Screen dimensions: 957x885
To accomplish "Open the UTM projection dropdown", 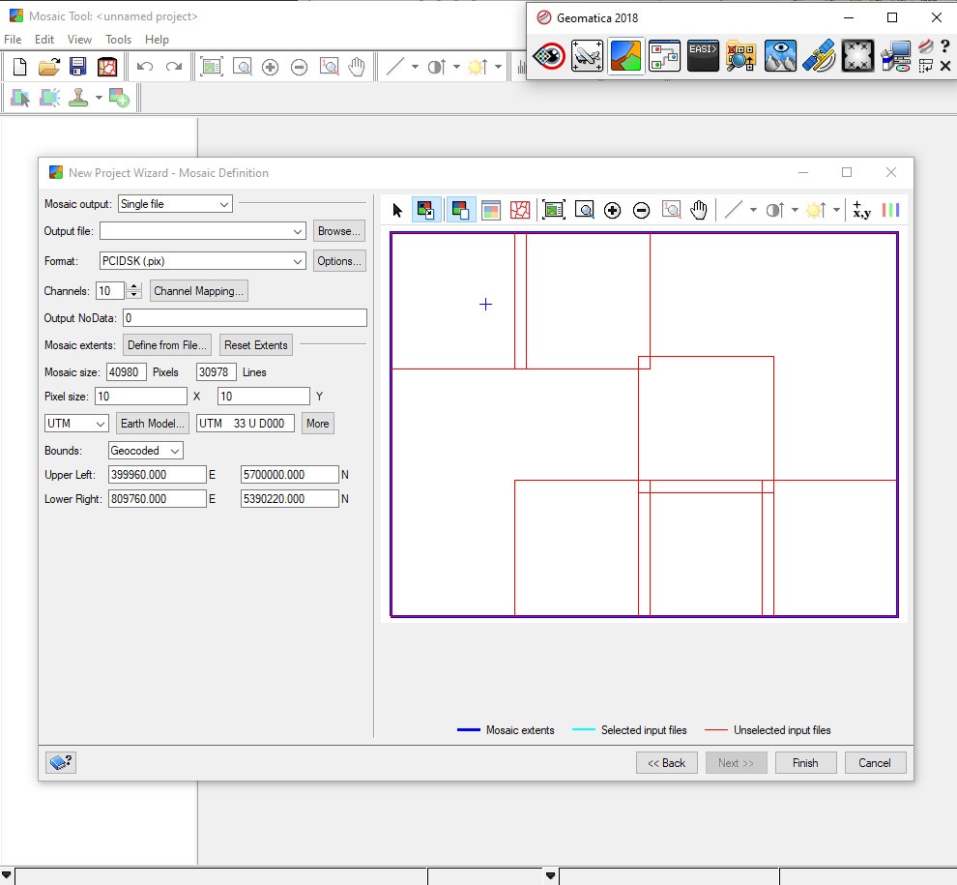I will point(76,424).
